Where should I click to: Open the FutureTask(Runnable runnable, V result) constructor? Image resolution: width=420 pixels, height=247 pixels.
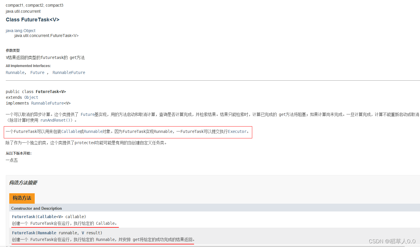(x=57, y=233)
